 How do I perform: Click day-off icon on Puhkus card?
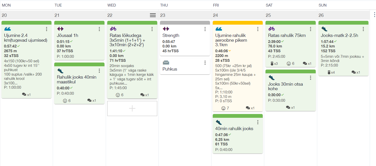point(166,63)
